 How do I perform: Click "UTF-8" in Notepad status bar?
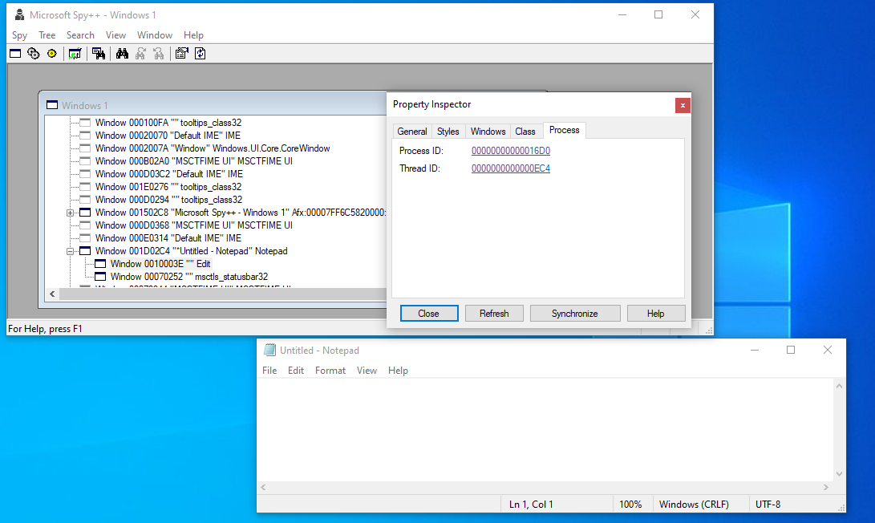click(x=768, y=505)
